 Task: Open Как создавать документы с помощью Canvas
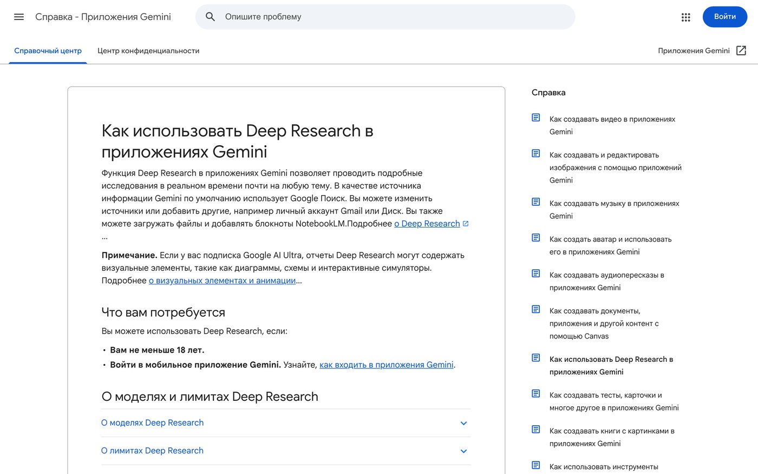pos(604,323)
